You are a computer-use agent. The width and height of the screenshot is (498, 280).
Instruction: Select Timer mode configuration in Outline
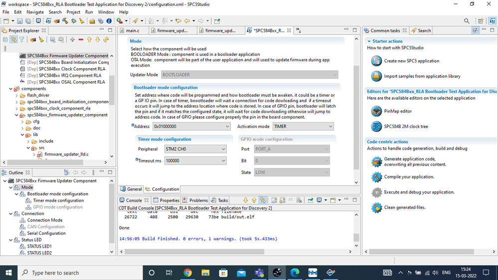[58, 200]
